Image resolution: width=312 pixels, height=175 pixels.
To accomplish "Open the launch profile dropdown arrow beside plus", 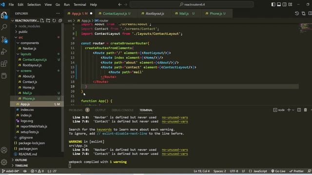I will point(293,110).
